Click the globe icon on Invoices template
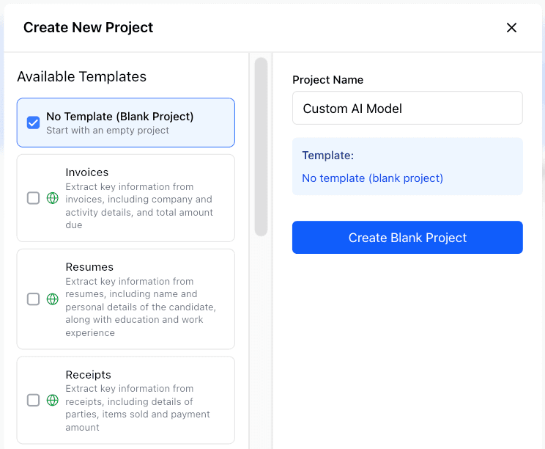The height and width of the screenshot is (449, 545). click(52, 198)
